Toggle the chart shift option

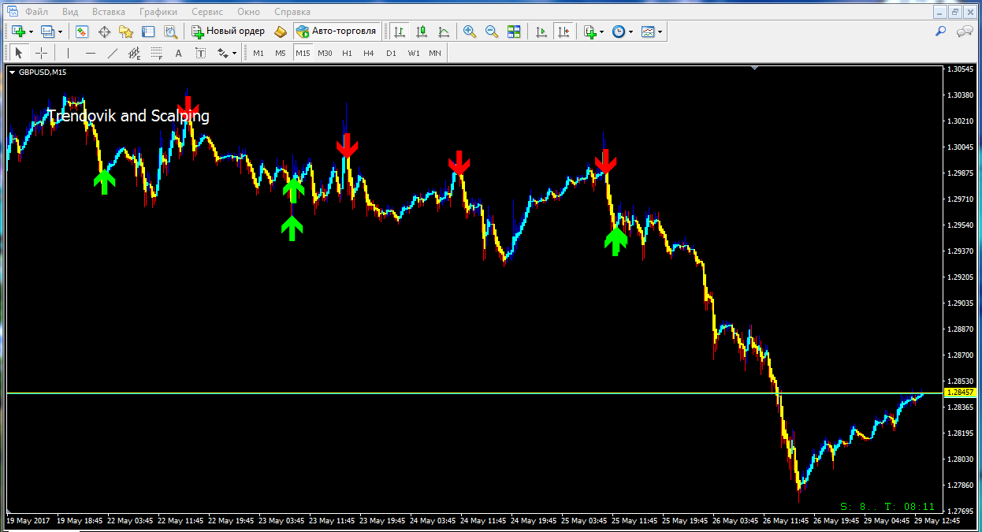[x=563, y=32]
